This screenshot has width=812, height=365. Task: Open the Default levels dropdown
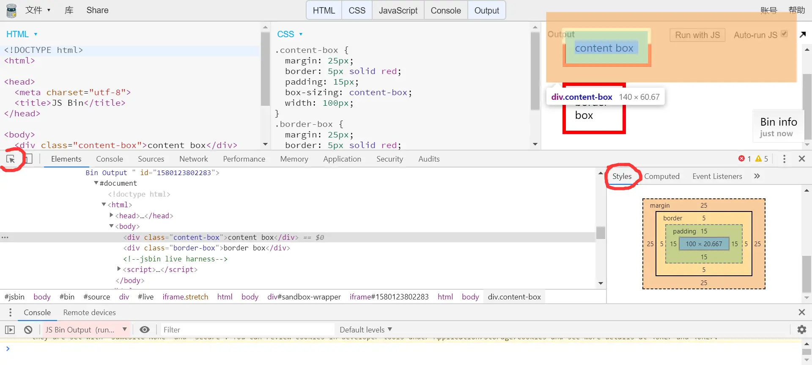(x=366, y=330)
